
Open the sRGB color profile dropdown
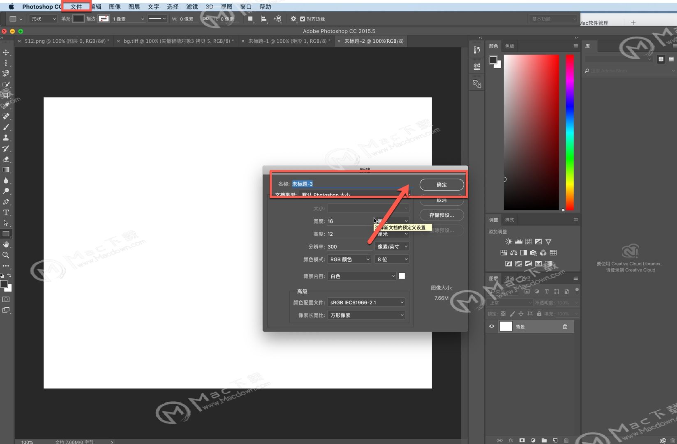coord(366,302)
